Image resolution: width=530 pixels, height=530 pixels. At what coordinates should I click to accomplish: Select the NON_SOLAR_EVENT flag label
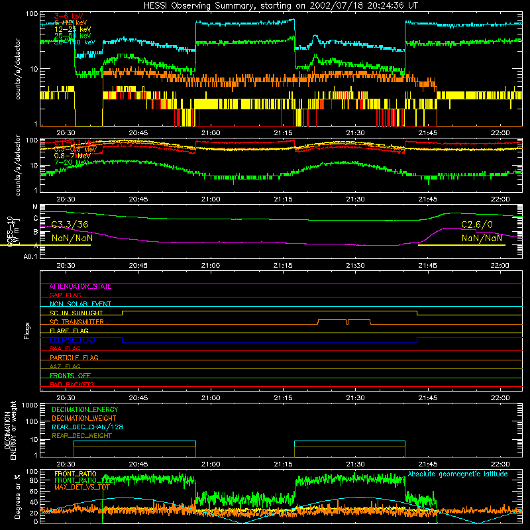pyautogui.click(x=80, y=304)
